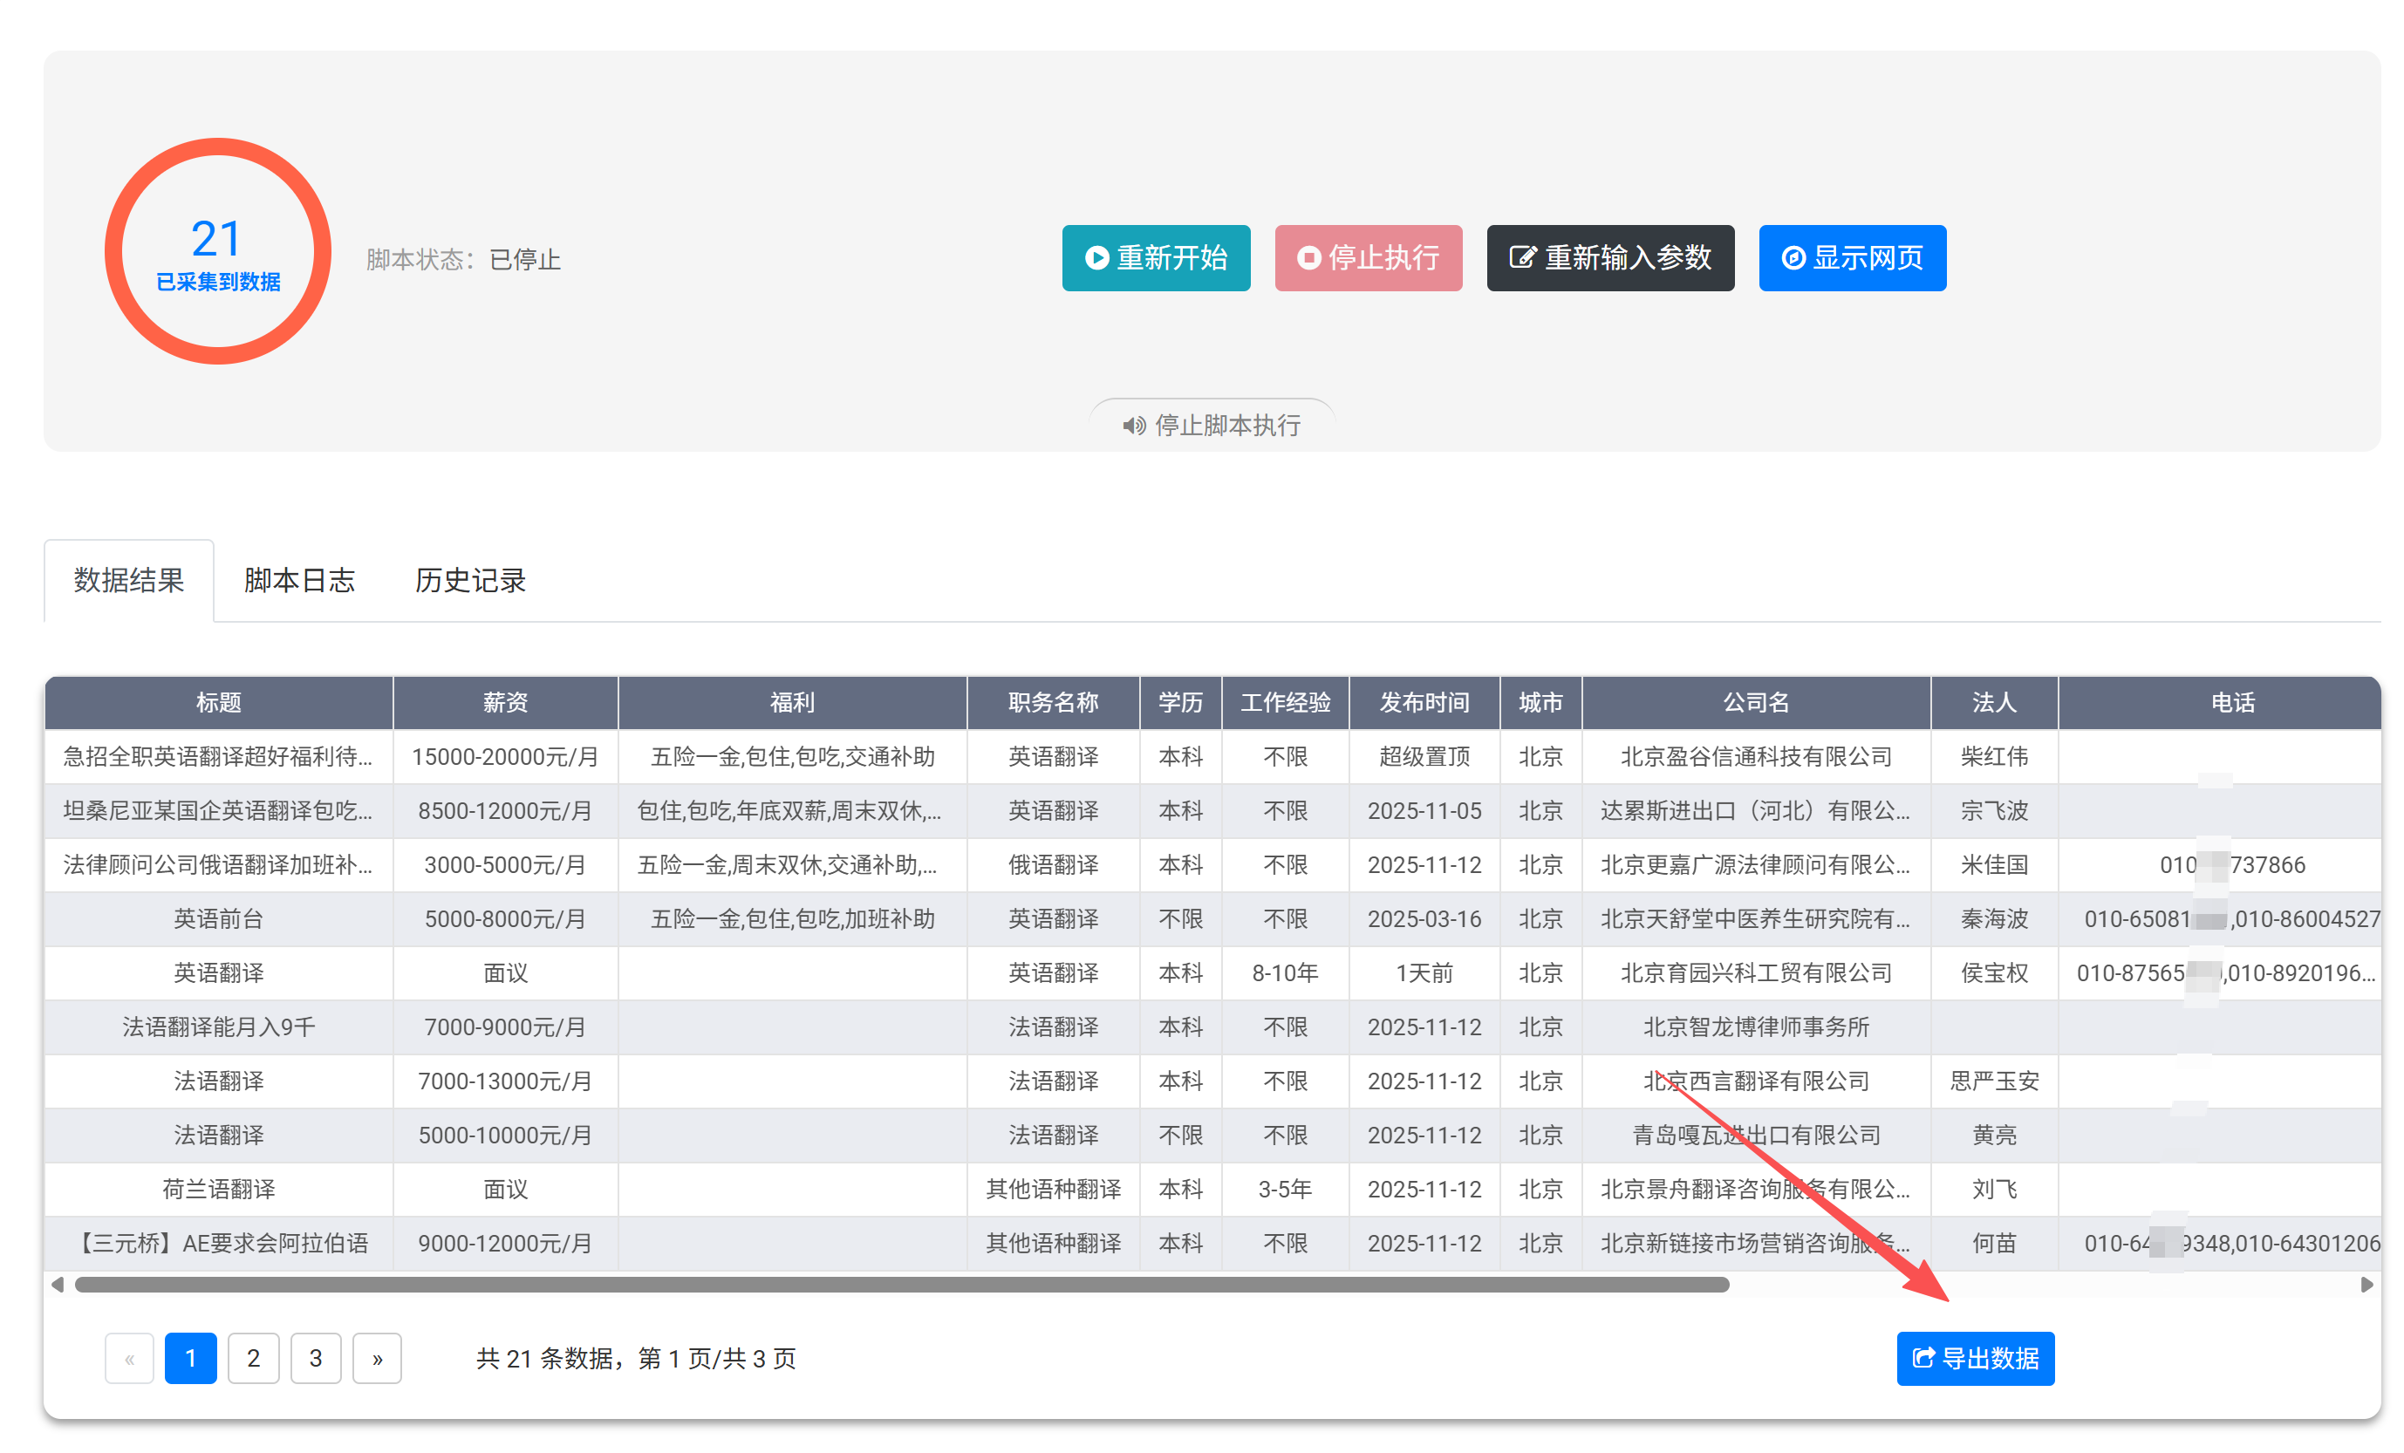Click the previous page « arrow
2404x1453 pixels.
click(x=129, y=1357)
